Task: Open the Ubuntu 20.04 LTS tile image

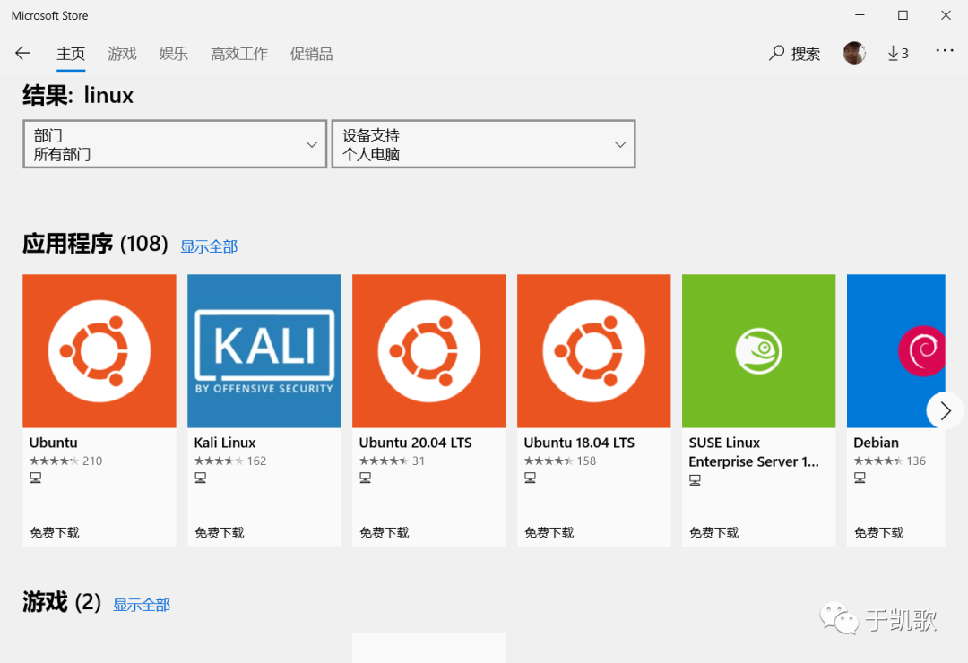Action: [x=429, y=350]
